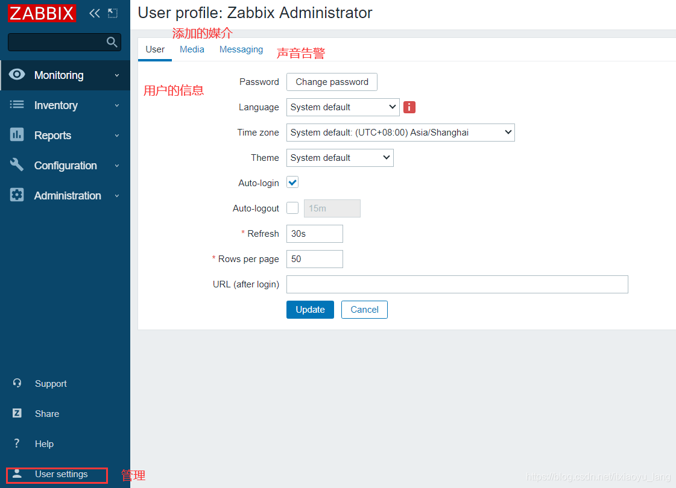Click the Administration gear icon
The width and height of the screenshot is (676, 488).
coord(17,195)
